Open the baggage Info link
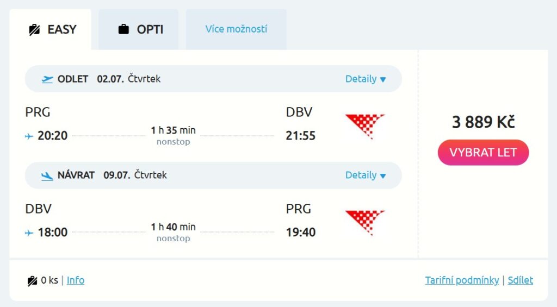This screenshot has height=307, width=557. 76,280
